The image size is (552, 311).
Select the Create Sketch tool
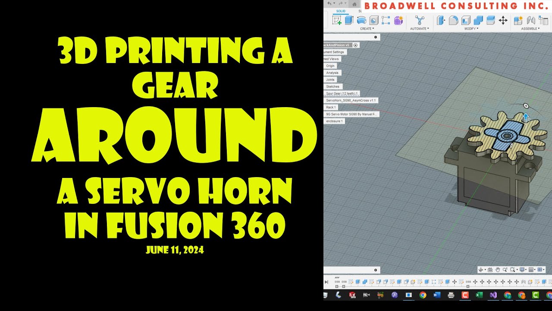click(x=337, y=20)
